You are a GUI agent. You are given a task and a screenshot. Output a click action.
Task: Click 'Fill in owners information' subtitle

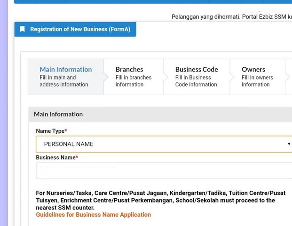click(x=256, y=81)
